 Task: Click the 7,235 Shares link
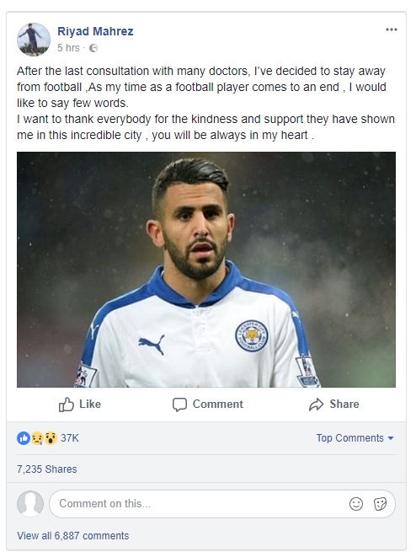pos(47,469)
